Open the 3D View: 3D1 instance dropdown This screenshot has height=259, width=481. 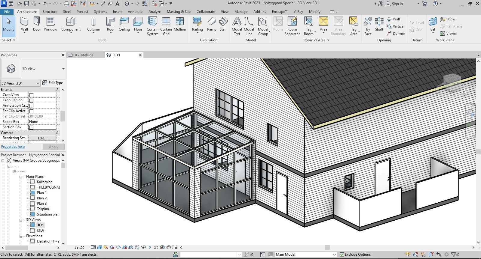tap(38, 83)
